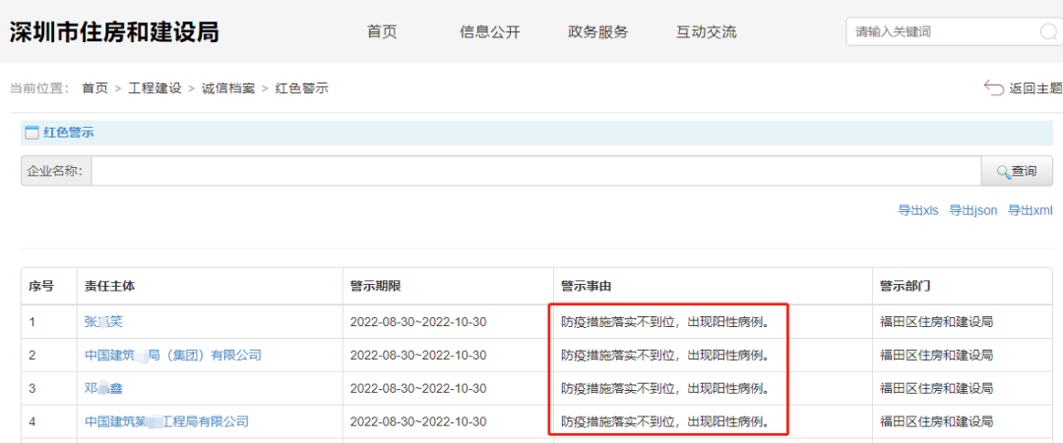
Task: Open the 工程局有限公司 link in row 4
Action: [x=166, y=421]
